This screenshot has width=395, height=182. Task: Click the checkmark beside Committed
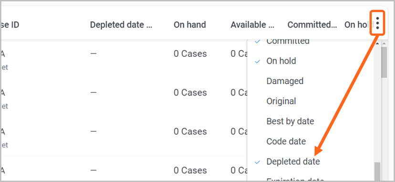click(x=257, y=42)
